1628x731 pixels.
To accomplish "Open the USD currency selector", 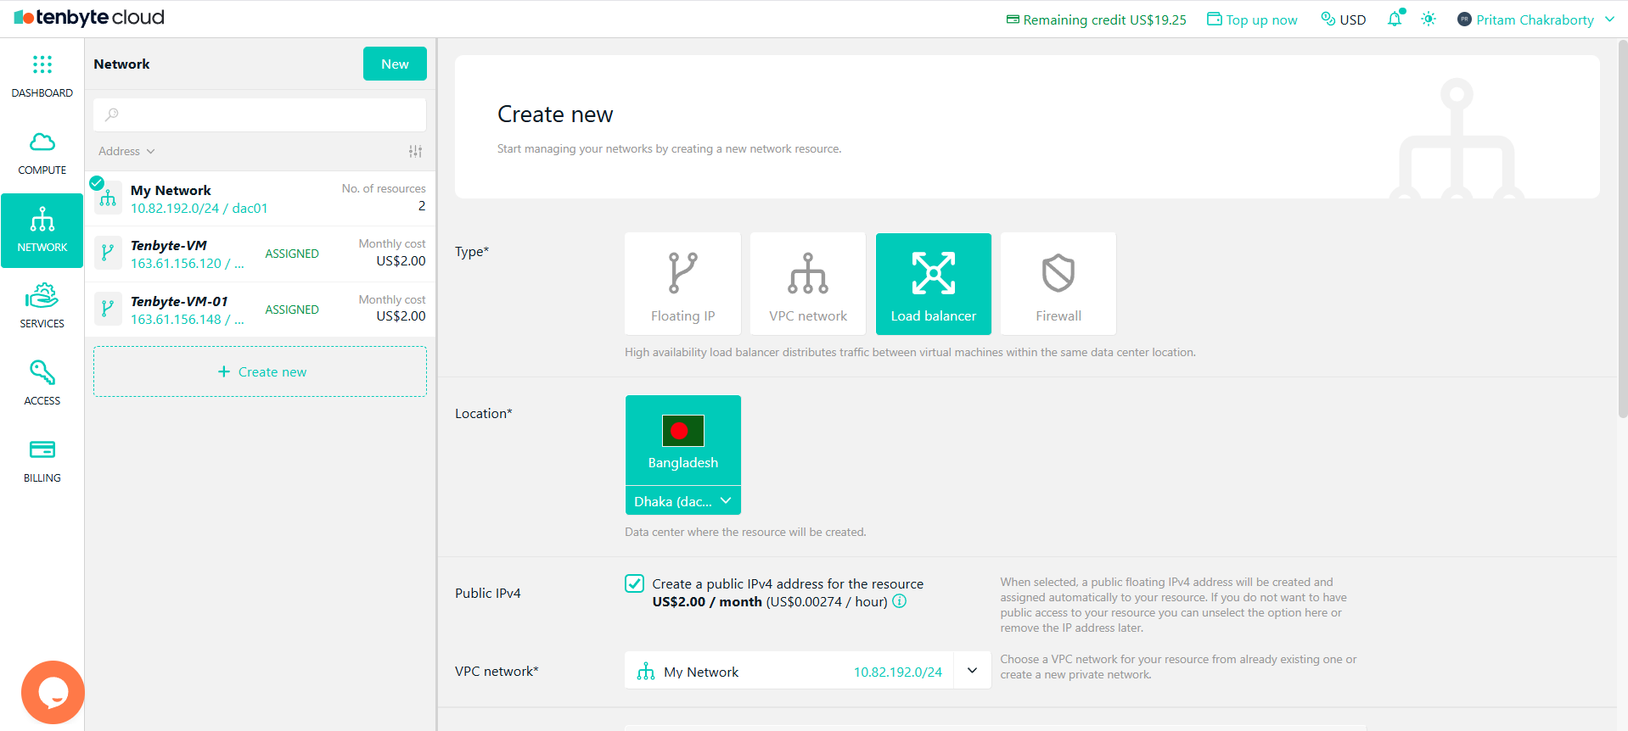I will (x=1344, y=20).
